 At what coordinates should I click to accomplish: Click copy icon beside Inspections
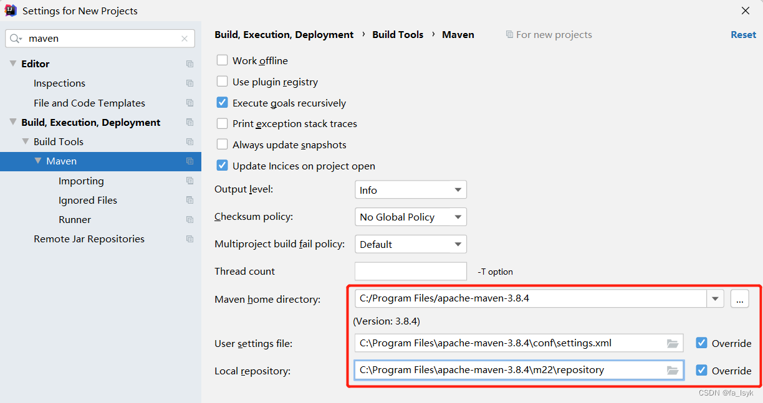190,83
